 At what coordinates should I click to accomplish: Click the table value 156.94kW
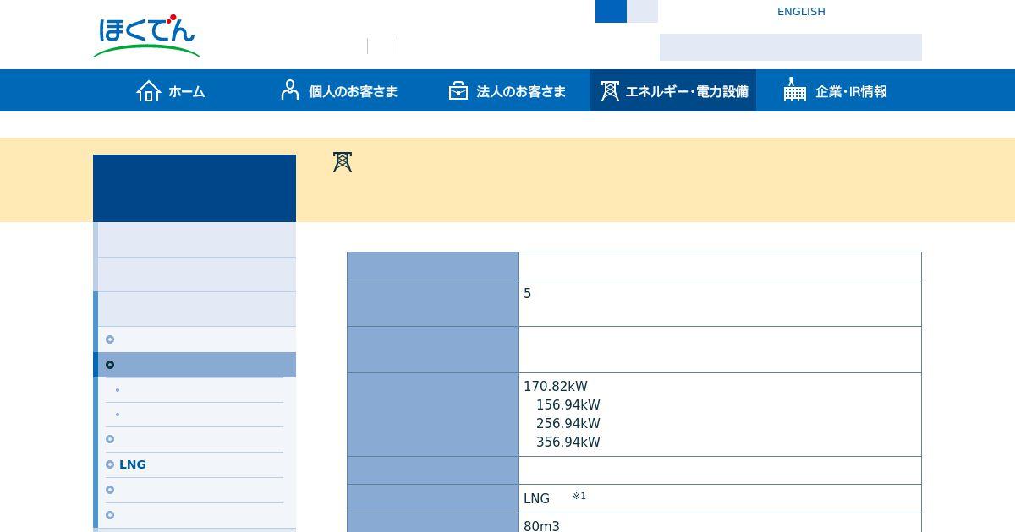pos(568,405)
